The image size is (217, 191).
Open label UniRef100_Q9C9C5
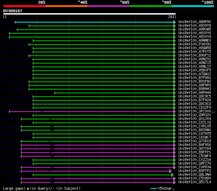point(195,97)
